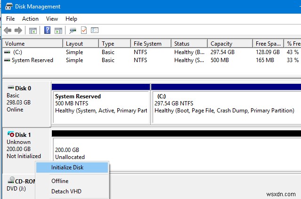The height and width of the screenshot is (199, 301).
Task: Open the View menu
Action: click(x=52, y=19)
